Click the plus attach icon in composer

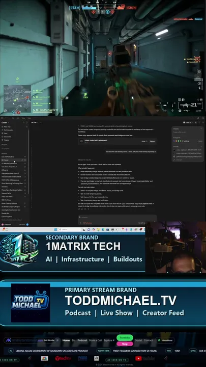pos(80,223)
